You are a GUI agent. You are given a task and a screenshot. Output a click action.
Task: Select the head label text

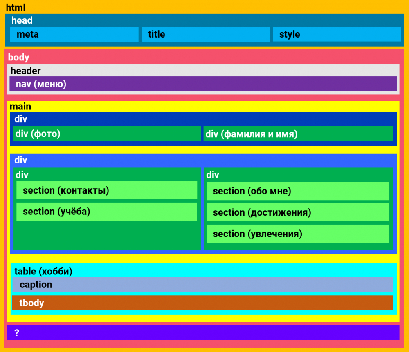pyautogui.click(x=22, y=20)
